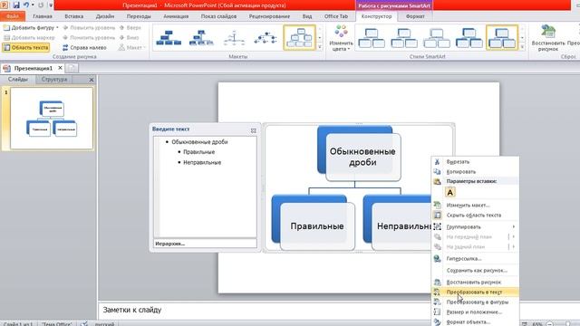
Task: Close the Презентация1 document tab
Action: click(x=60, y=68)
